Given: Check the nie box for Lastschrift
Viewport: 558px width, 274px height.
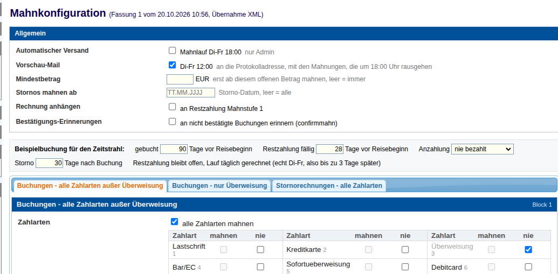Looking at the screenshot, I should [260, 249].
